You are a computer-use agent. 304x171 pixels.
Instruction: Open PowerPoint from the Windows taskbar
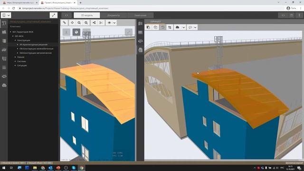pyautogui.click(x=58, y=168)
